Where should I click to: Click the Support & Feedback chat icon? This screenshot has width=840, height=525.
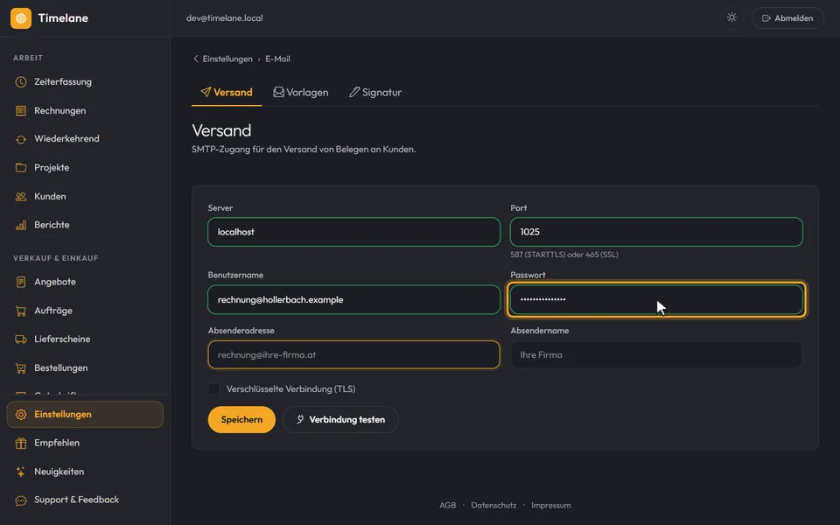[x=21, y=500]
